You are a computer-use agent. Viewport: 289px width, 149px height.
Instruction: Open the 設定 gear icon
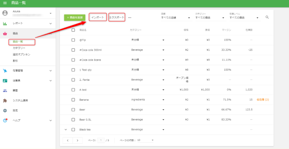(5, 110)
